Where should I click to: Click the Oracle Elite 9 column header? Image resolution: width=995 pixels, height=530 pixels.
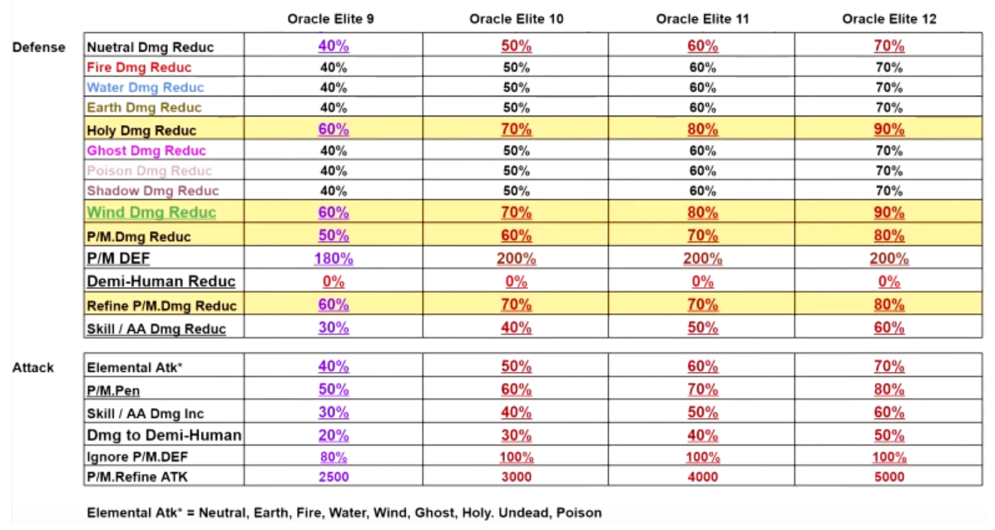click(x=330, y=19)
